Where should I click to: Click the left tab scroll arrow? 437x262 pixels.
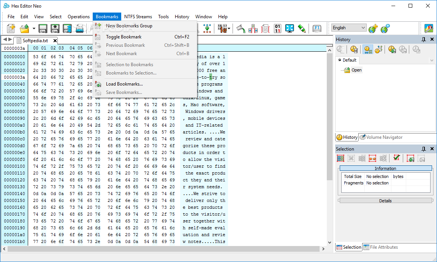point(5,40)
